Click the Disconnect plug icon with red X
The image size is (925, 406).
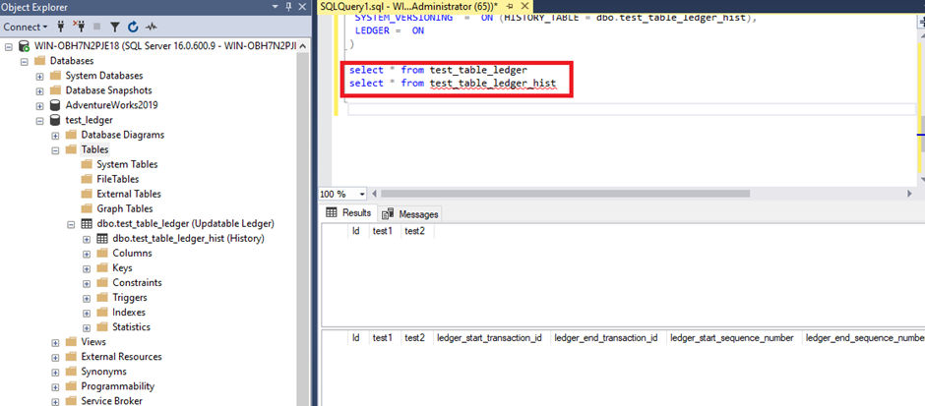click(x=79, y=27)
